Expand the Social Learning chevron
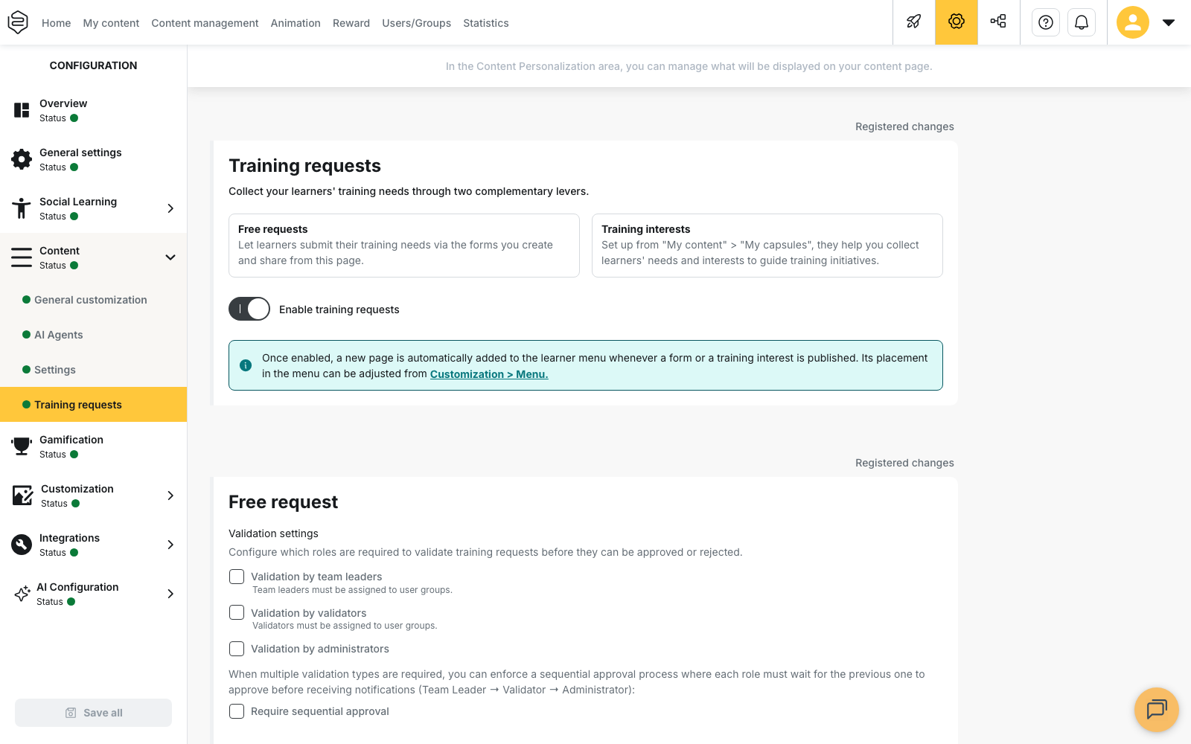1191x744 pixels. pyautogui.click(x=170, y=208)
